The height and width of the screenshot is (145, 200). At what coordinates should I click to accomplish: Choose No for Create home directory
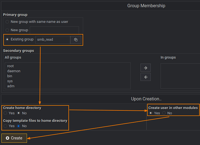tap(19, 113)
